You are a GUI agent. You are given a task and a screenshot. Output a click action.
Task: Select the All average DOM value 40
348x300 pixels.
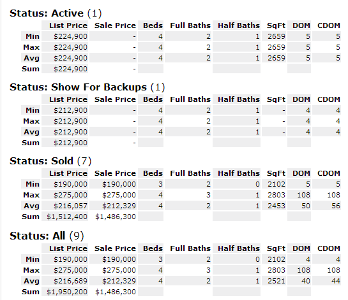306,281
